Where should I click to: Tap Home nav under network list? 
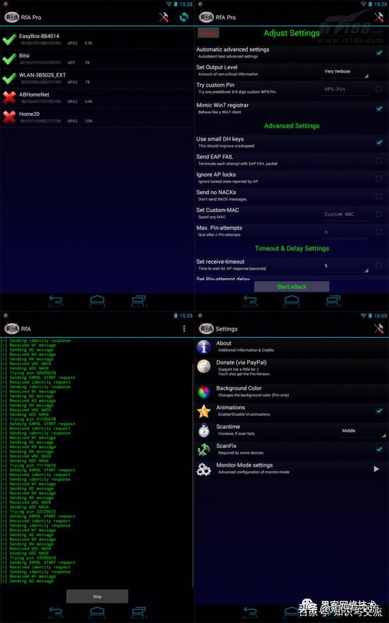point(98,302)
